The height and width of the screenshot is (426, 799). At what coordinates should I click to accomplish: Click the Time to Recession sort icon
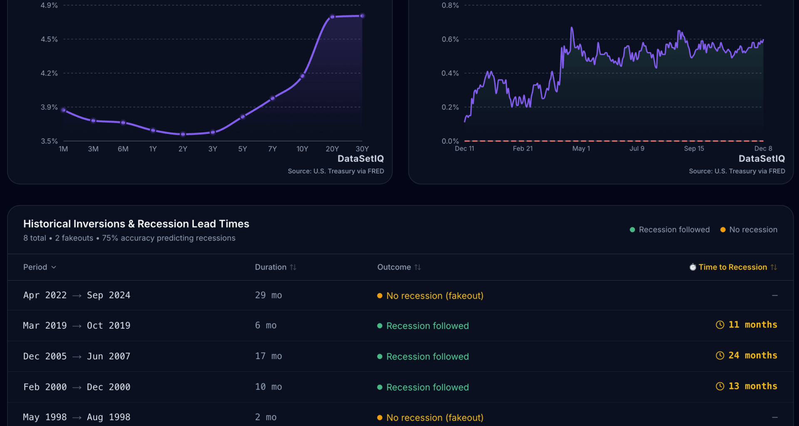[774, 267]
